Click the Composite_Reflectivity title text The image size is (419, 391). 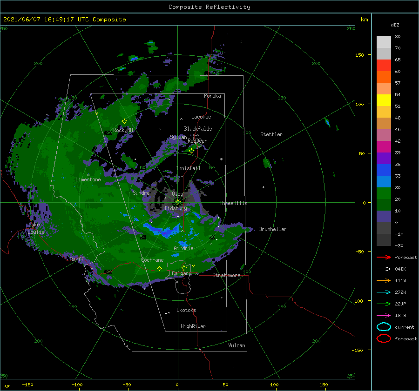(209, 7)
